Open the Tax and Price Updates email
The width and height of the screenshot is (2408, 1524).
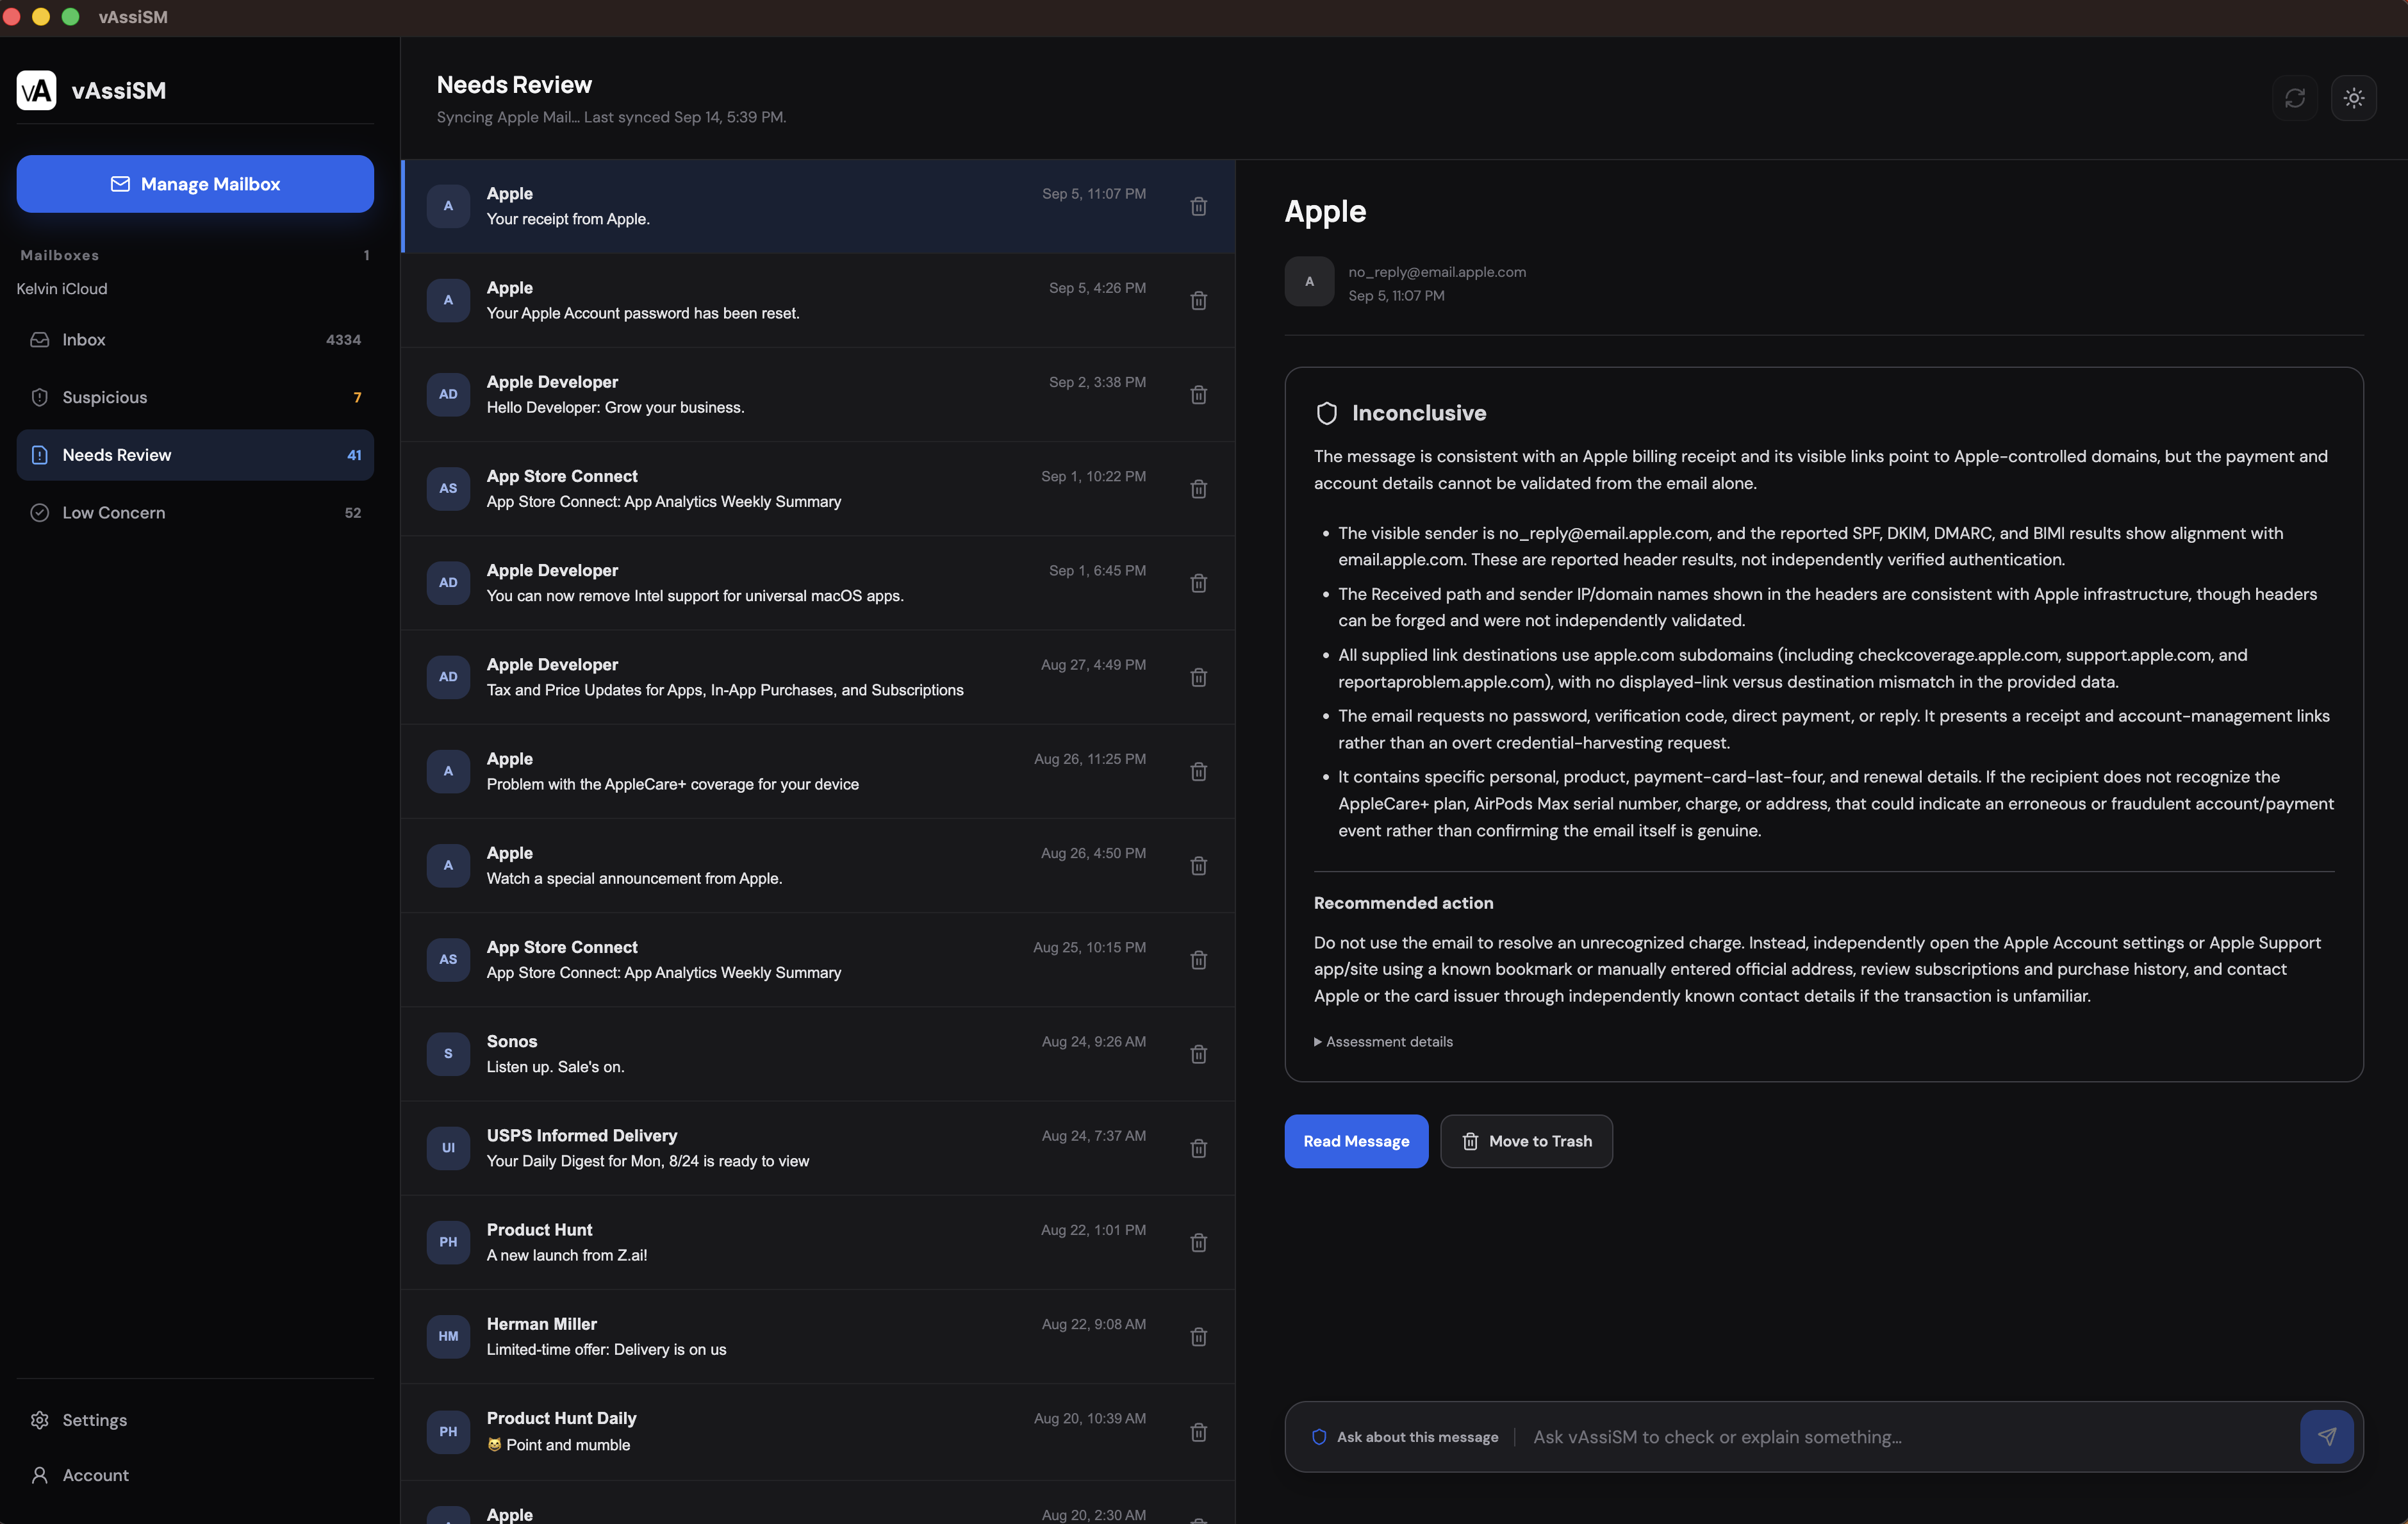(818, 677)
